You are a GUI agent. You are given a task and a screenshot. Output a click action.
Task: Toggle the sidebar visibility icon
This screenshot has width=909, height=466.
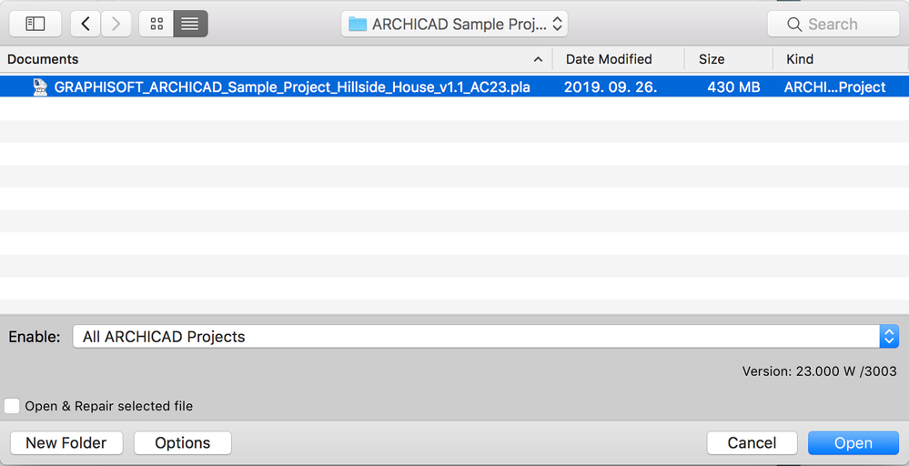[x=35, y=25]
